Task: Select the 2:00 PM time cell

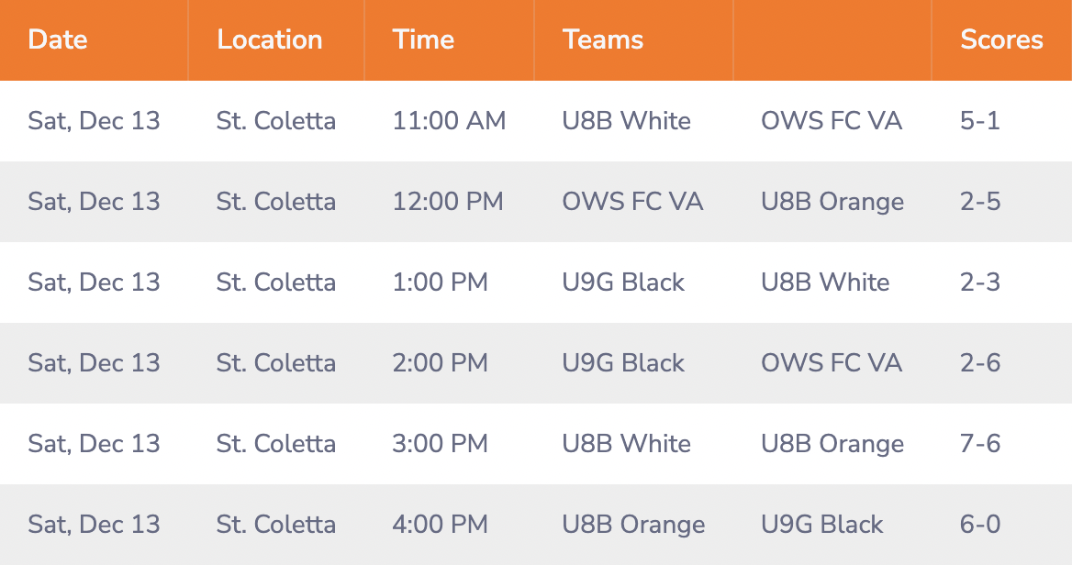Action: point(440,363)
